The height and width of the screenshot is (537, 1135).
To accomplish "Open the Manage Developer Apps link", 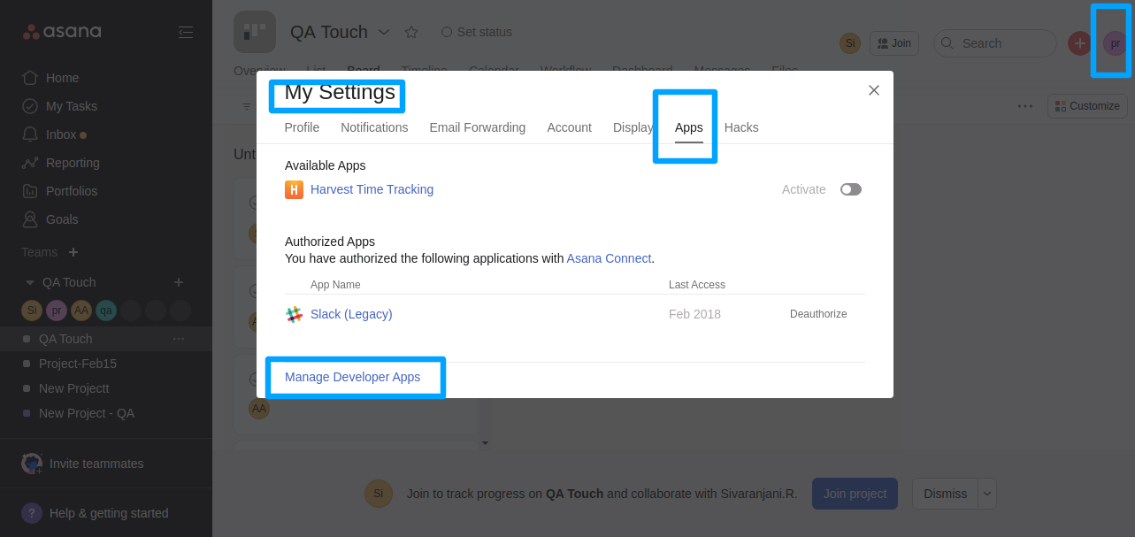I will click(x=352, y=377).
